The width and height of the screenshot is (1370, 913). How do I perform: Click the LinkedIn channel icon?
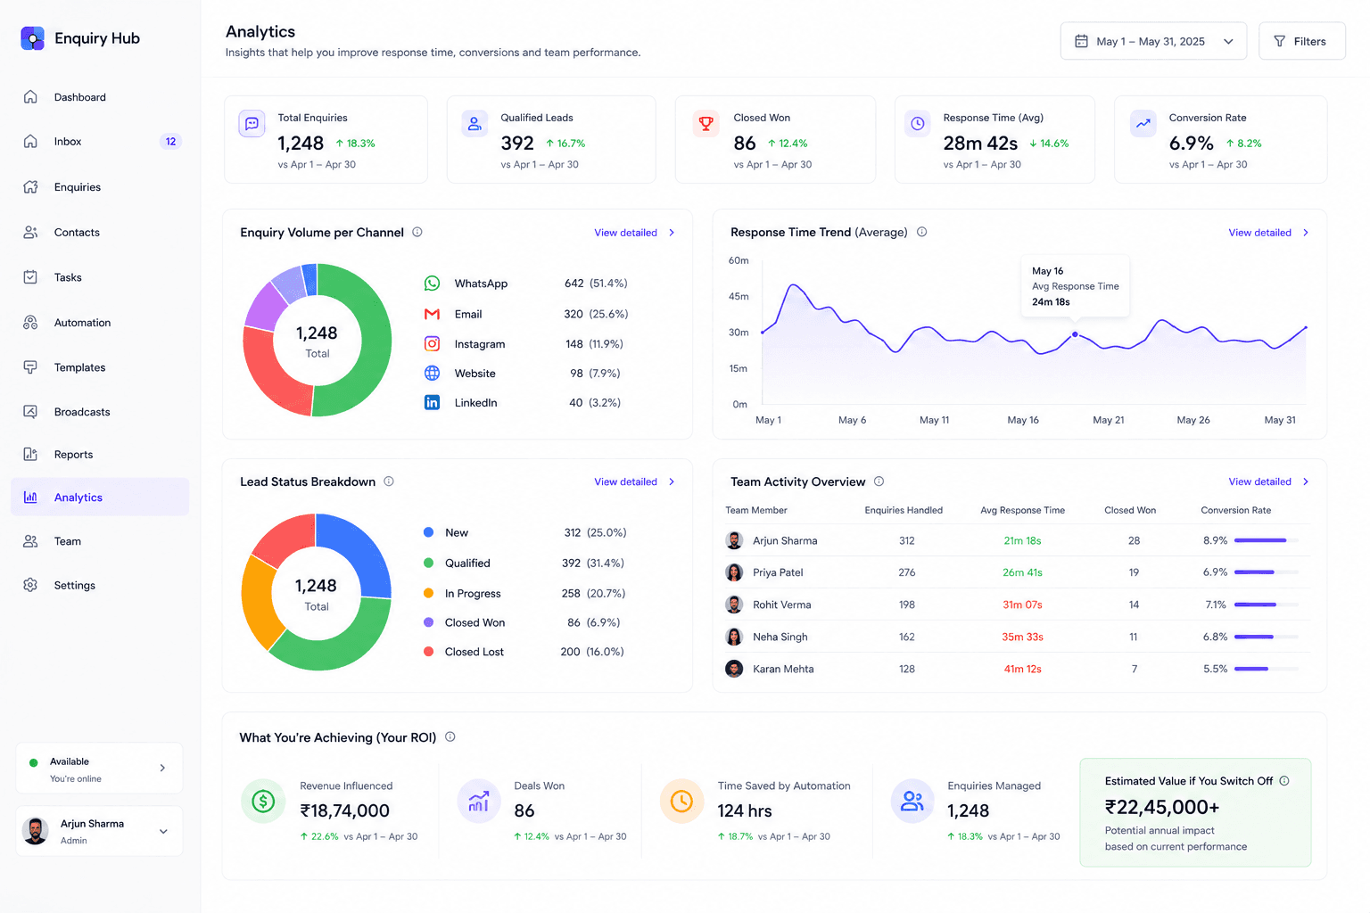pos(432,402)
